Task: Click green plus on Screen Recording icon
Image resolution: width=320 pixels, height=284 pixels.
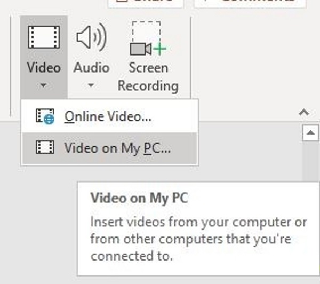Action: point(160,49)
